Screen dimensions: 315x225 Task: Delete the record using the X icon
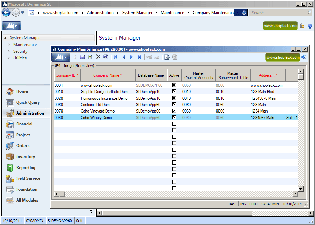pyautogui.click(x=98, y=57)
